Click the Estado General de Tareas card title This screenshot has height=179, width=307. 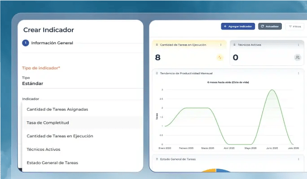[x=178, y=159]
